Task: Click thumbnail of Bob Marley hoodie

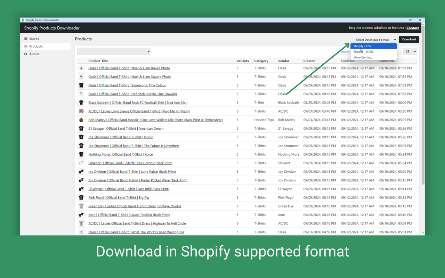Action: pyautogui.click(x=81, y=120)
